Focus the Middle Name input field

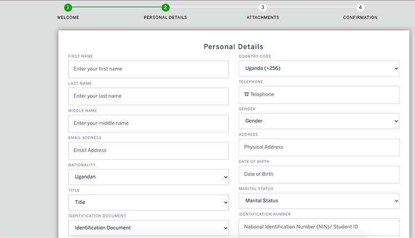148,124
